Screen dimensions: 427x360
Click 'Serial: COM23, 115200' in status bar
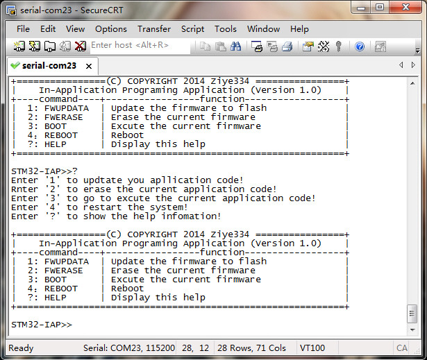click(129, 348)
